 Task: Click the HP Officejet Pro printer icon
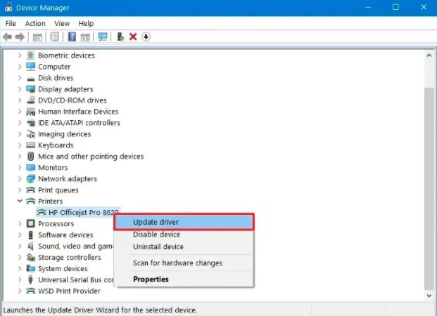[x=42, y=212]
